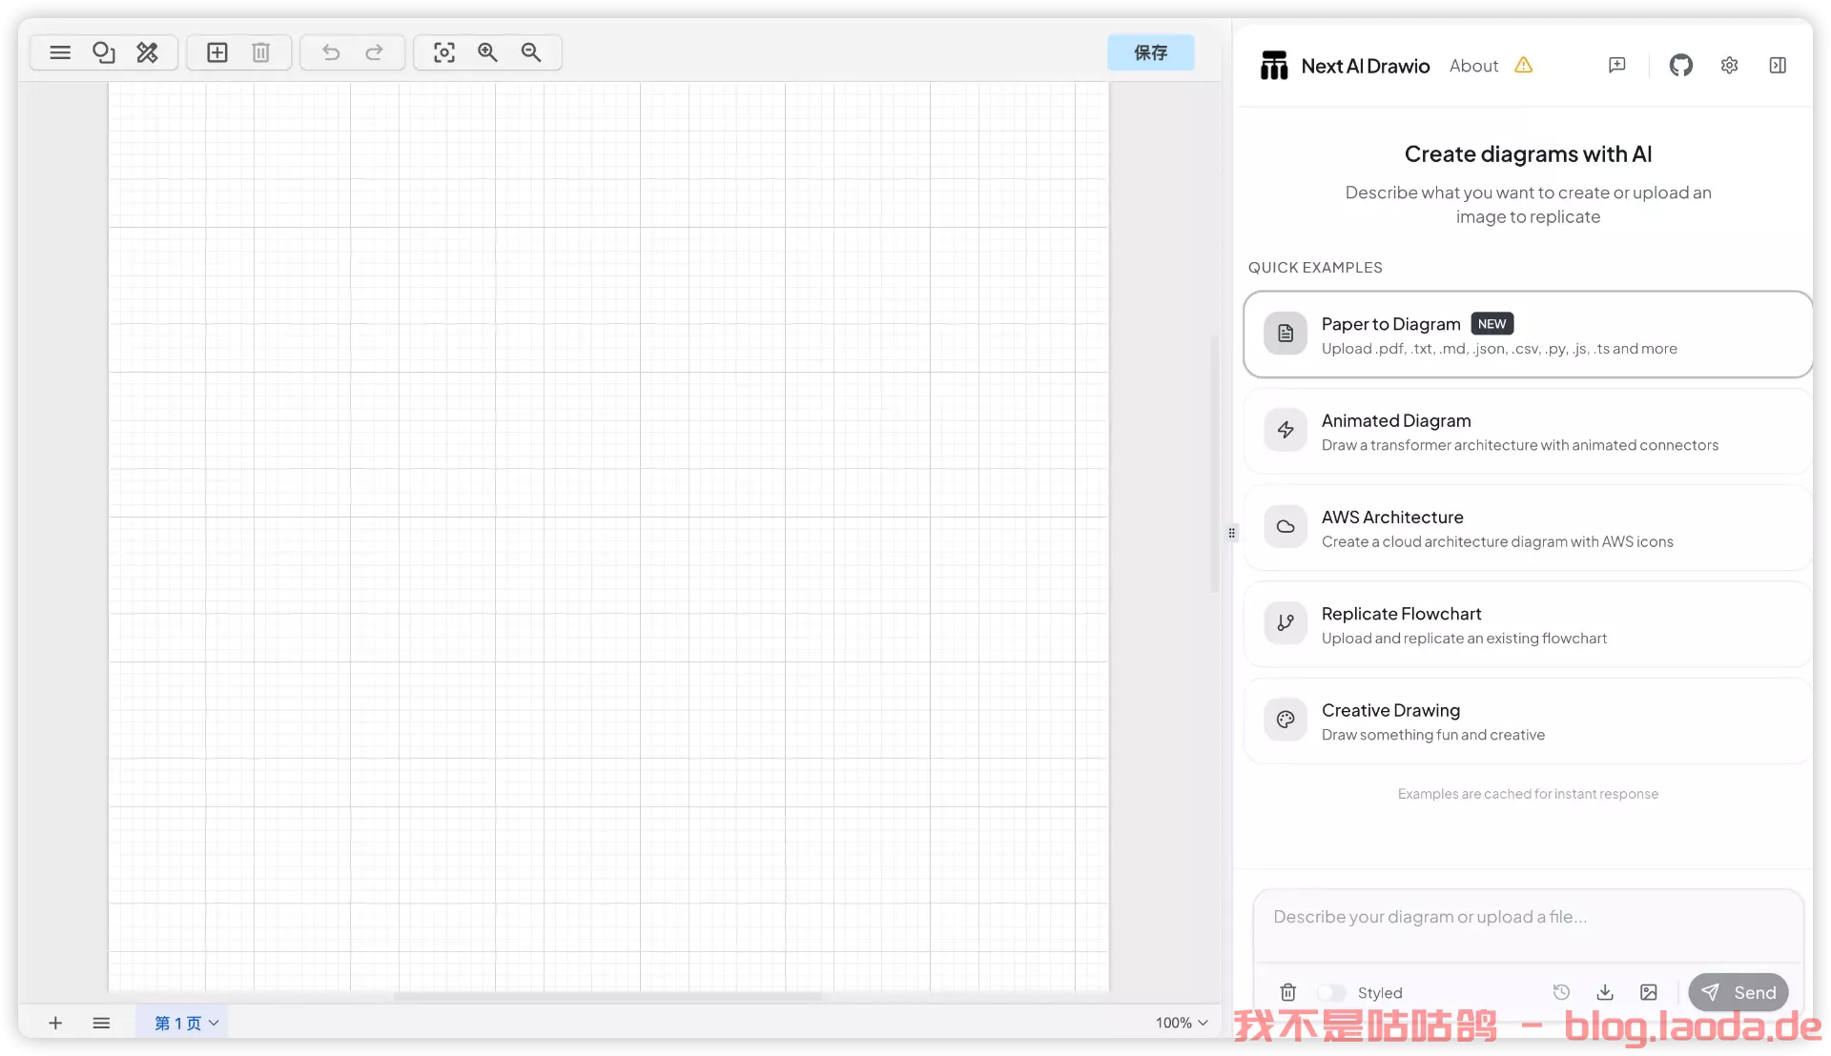
Task: Open settings with the gear icon
Action: pyautogui.click(x=1729, y=66)
